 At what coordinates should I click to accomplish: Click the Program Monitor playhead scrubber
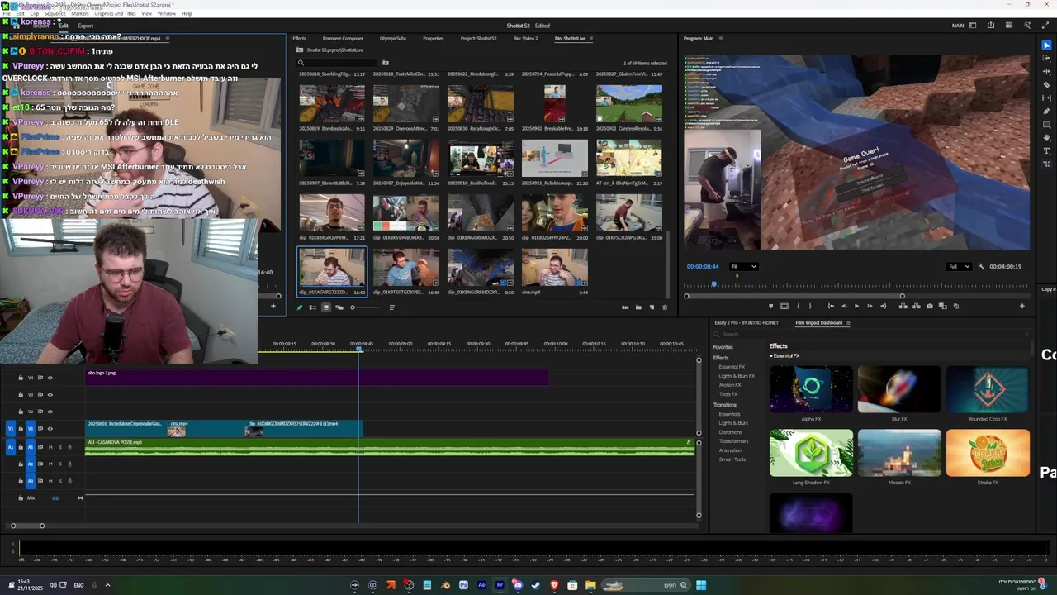pyautogui.click(x=714, y=285)
